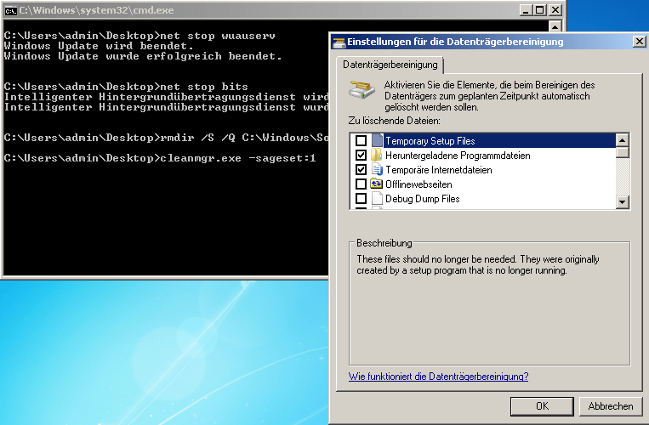Open the 'Wie funktioniert die Datenträgerbereinigung?' link
The image size is (649, 425).
(438, 377)
